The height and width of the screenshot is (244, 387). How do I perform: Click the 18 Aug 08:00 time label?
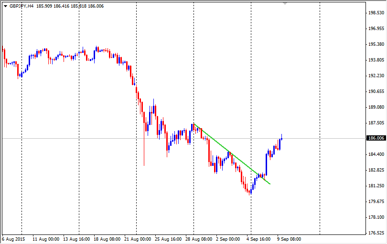107,239
